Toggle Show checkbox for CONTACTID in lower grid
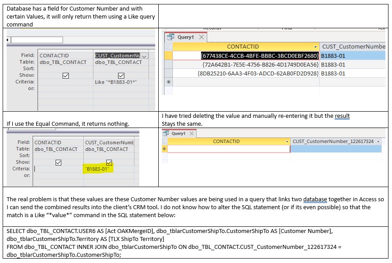 coord(59,162)
